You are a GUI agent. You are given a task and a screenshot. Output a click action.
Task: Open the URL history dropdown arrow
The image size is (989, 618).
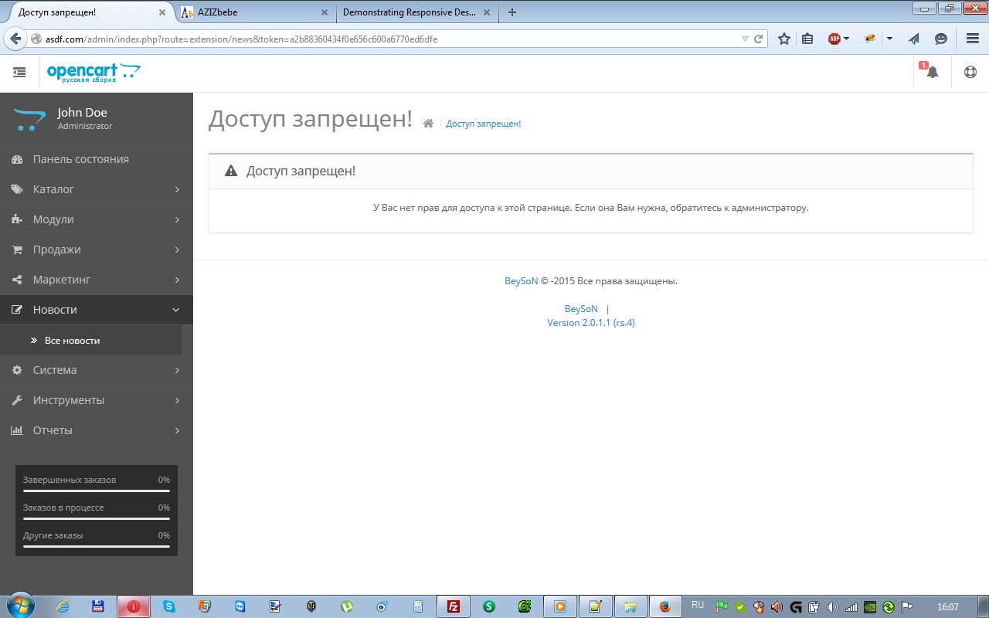(745, 39)
